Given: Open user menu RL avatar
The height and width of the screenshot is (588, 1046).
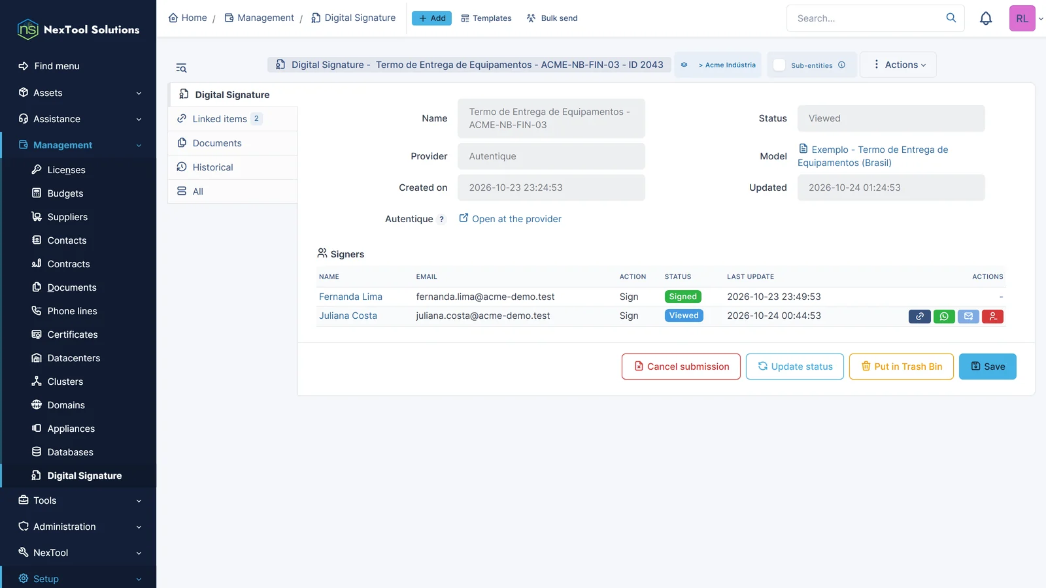Looking at the screenshot, I should tap(1022, 18).
